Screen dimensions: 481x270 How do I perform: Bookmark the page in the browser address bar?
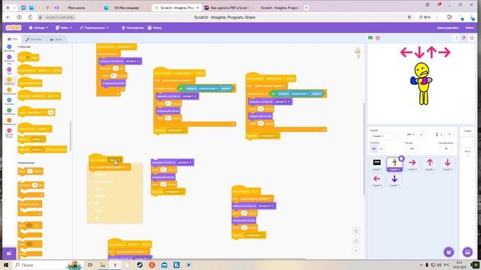409,17
